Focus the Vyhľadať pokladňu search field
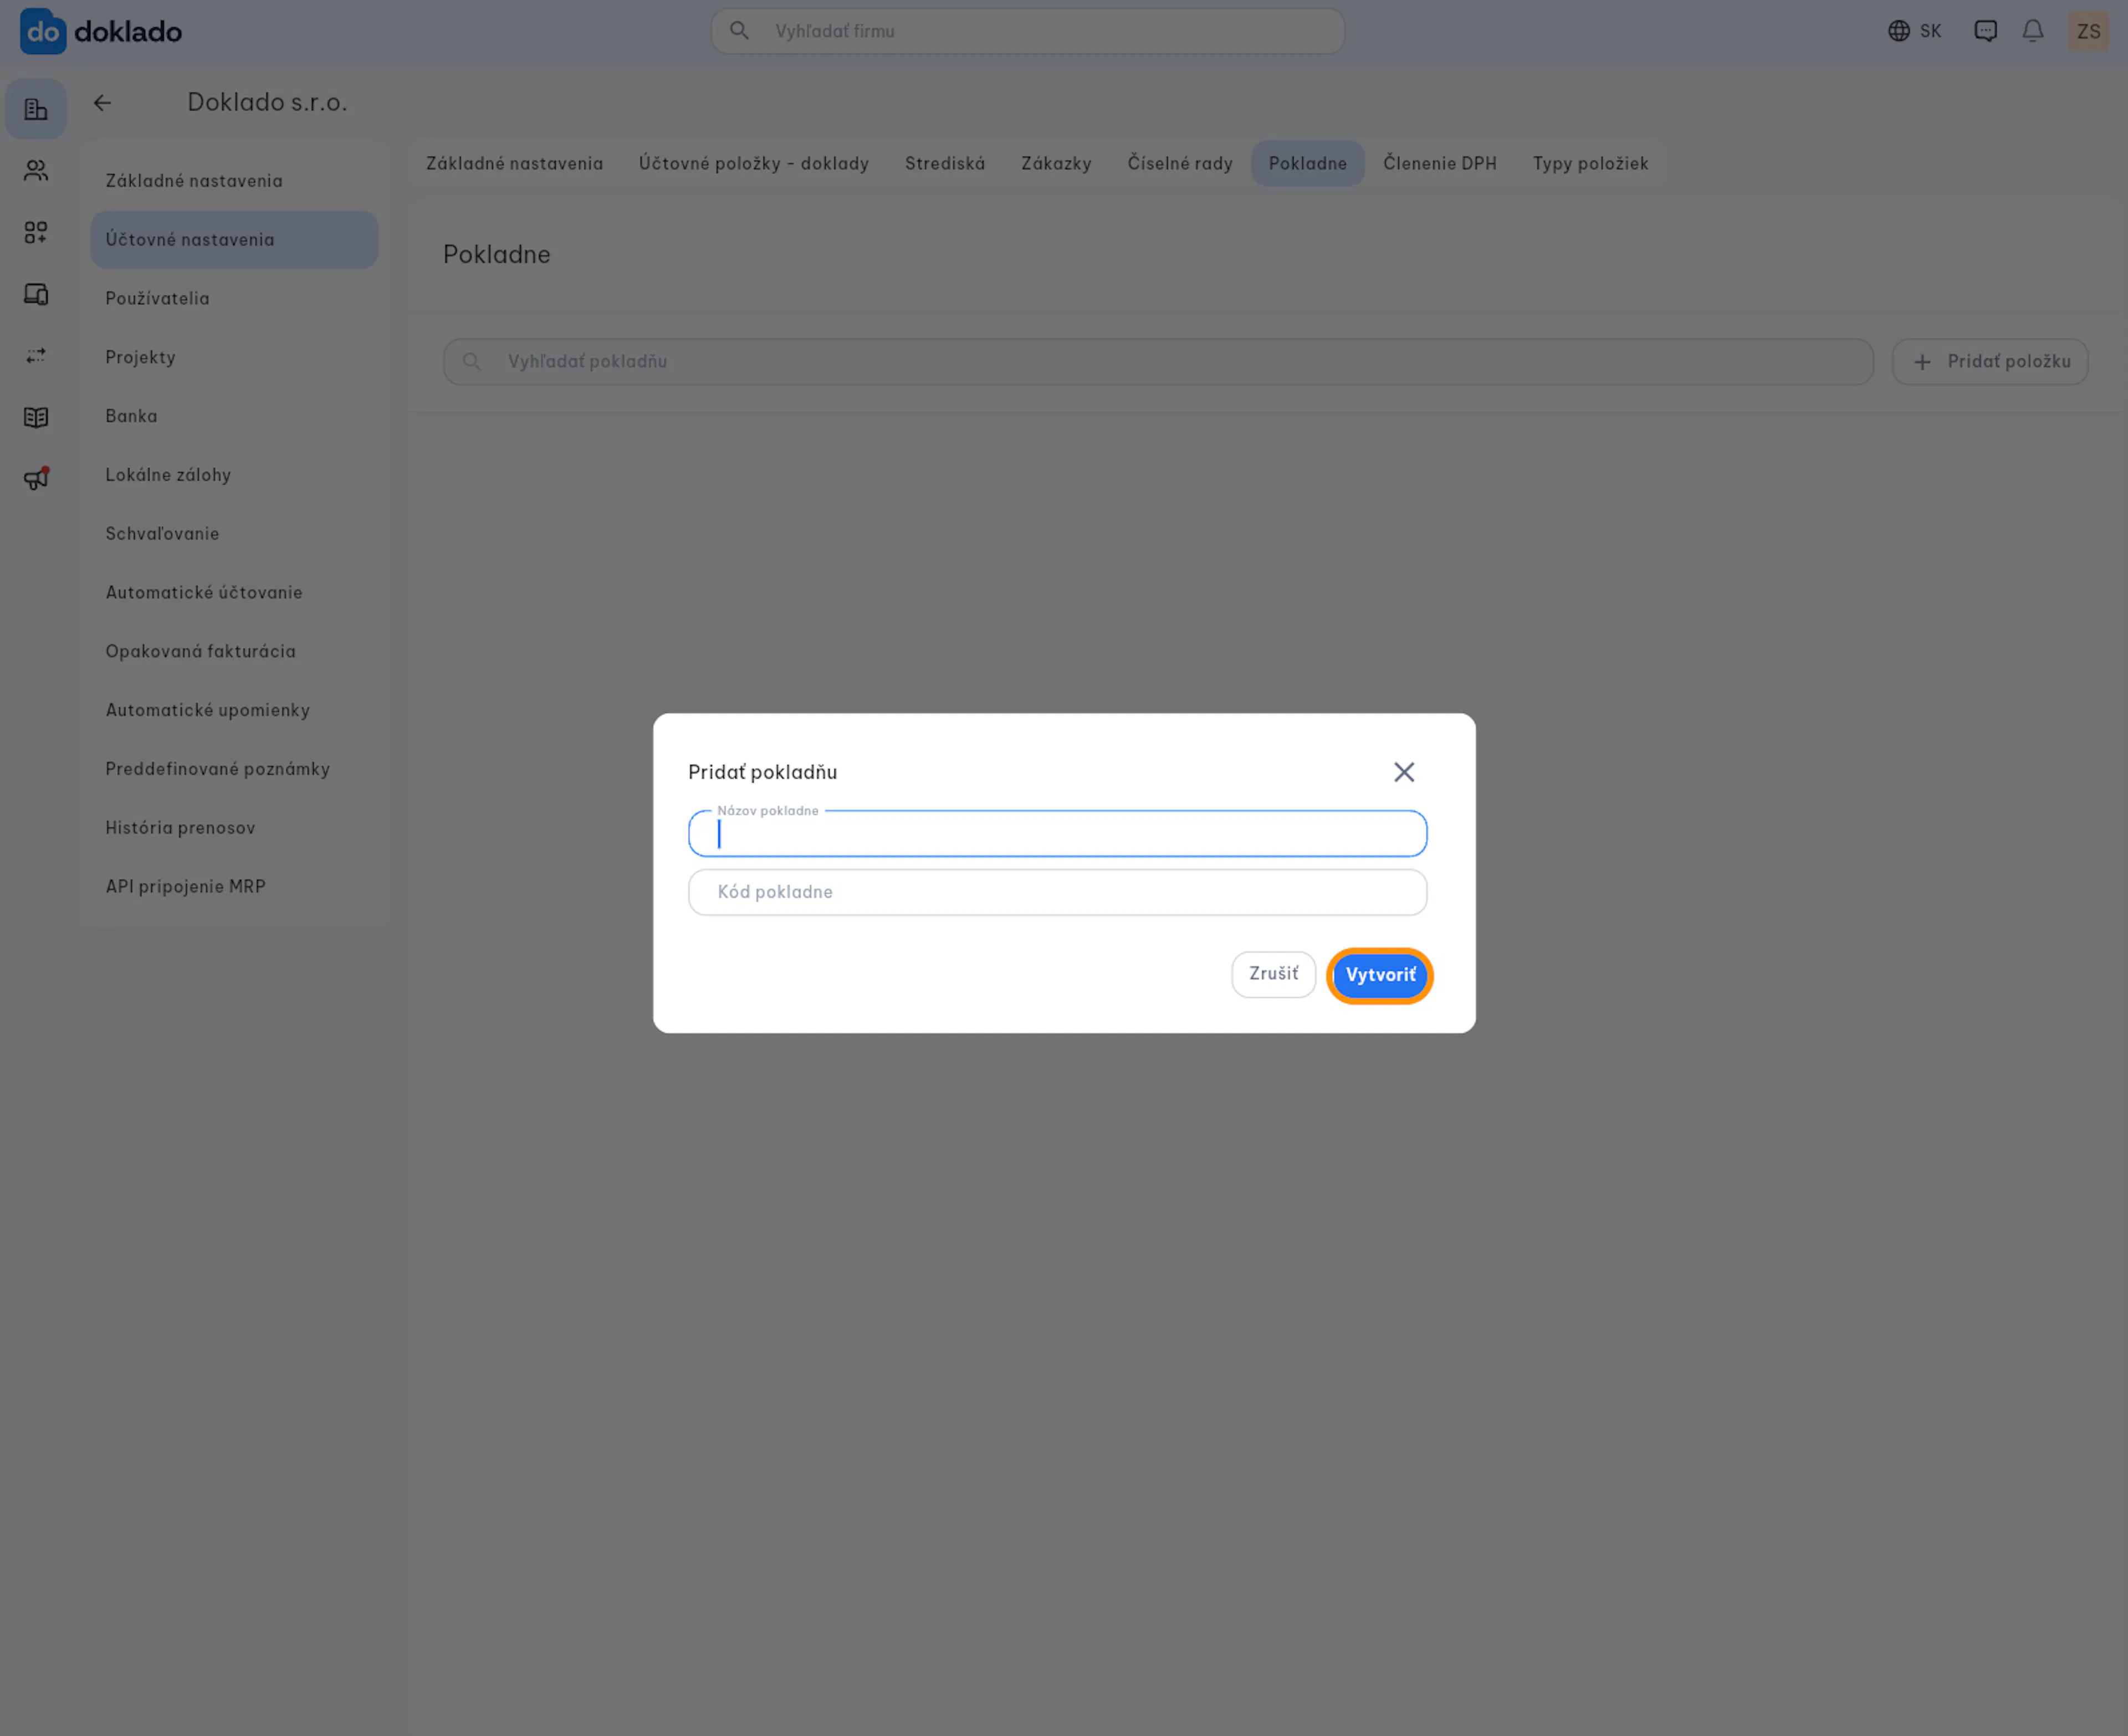Screen dimensions: 2128x1736 click(1158, 362)
